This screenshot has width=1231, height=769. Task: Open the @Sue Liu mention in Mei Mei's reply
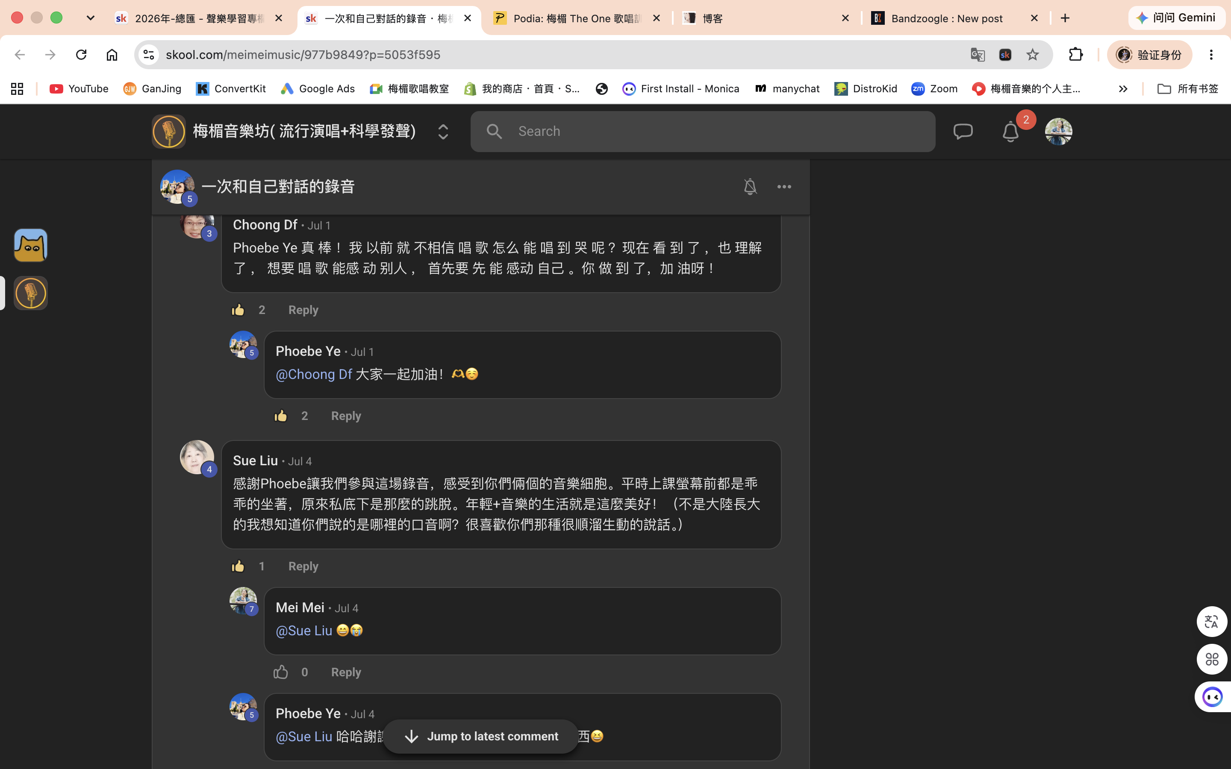(x=303, y=631)
